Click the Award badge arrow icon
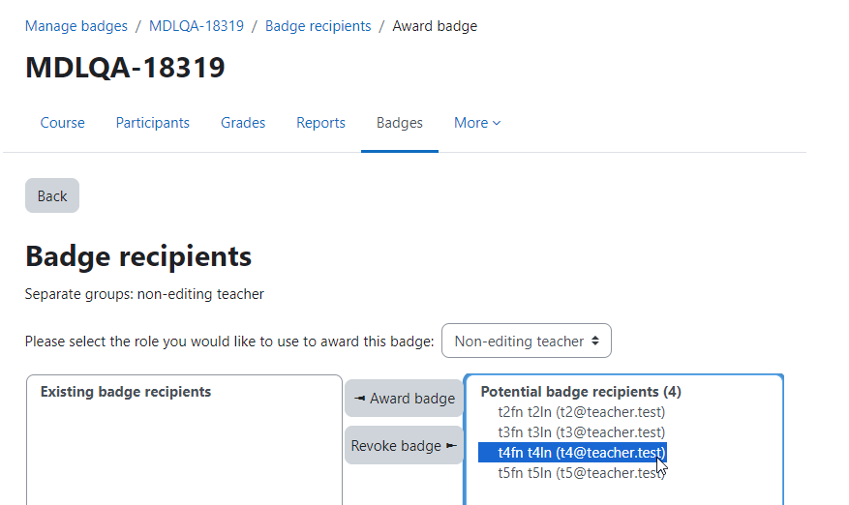 pyautogui.click(x=359, y=399)
